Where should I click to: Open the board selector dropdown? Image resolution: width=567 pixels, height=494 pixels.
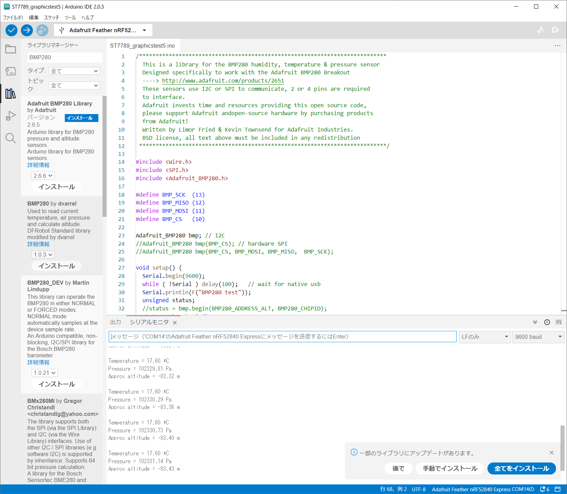coord(103,30)
